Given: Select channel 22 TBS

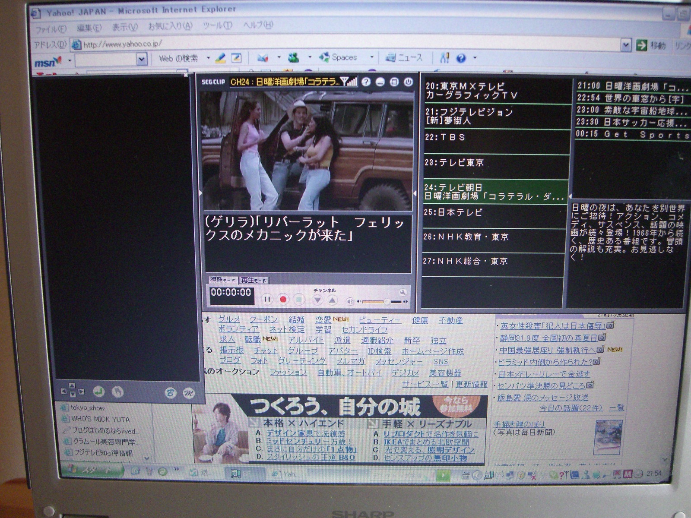Looking at the screenshot, I should tap(497, 142).
